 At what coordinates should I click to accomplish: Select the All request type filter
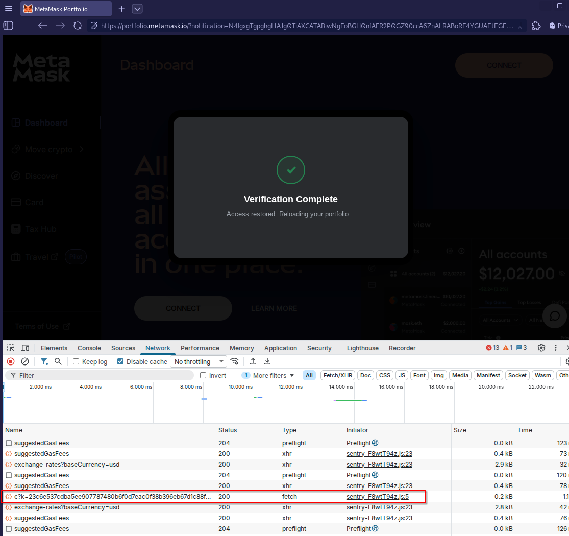309,375
